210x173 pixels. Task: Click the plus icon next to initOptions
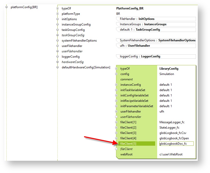(58, 19)
